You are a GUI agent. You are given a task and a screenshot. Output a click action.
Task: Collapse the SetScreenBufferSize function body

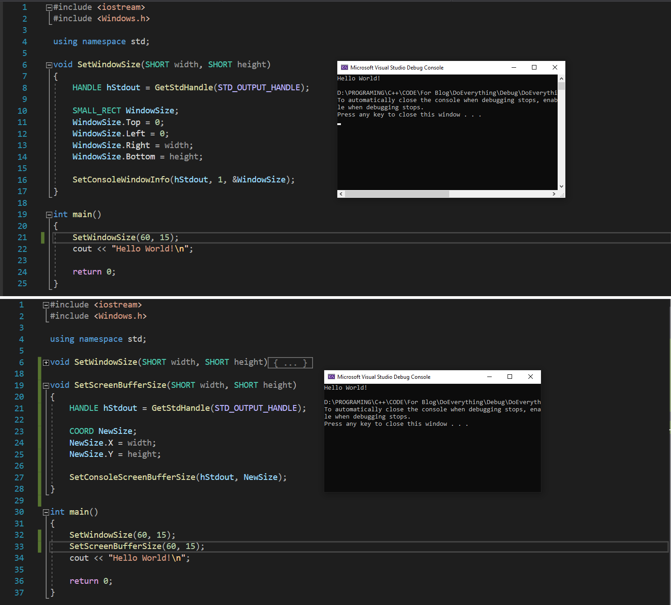[46, 385]
